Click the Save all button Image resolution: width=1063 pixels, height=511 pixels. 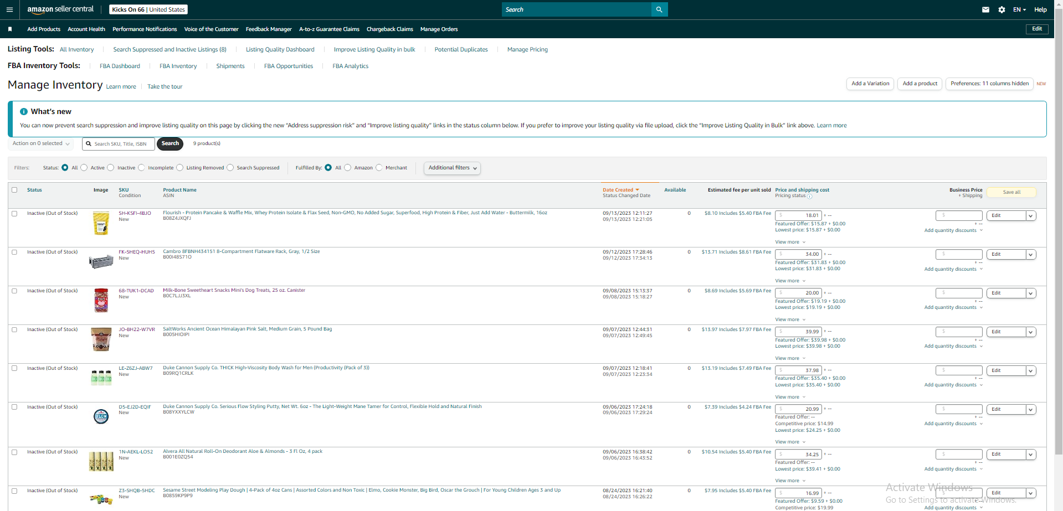point(1011,192)
